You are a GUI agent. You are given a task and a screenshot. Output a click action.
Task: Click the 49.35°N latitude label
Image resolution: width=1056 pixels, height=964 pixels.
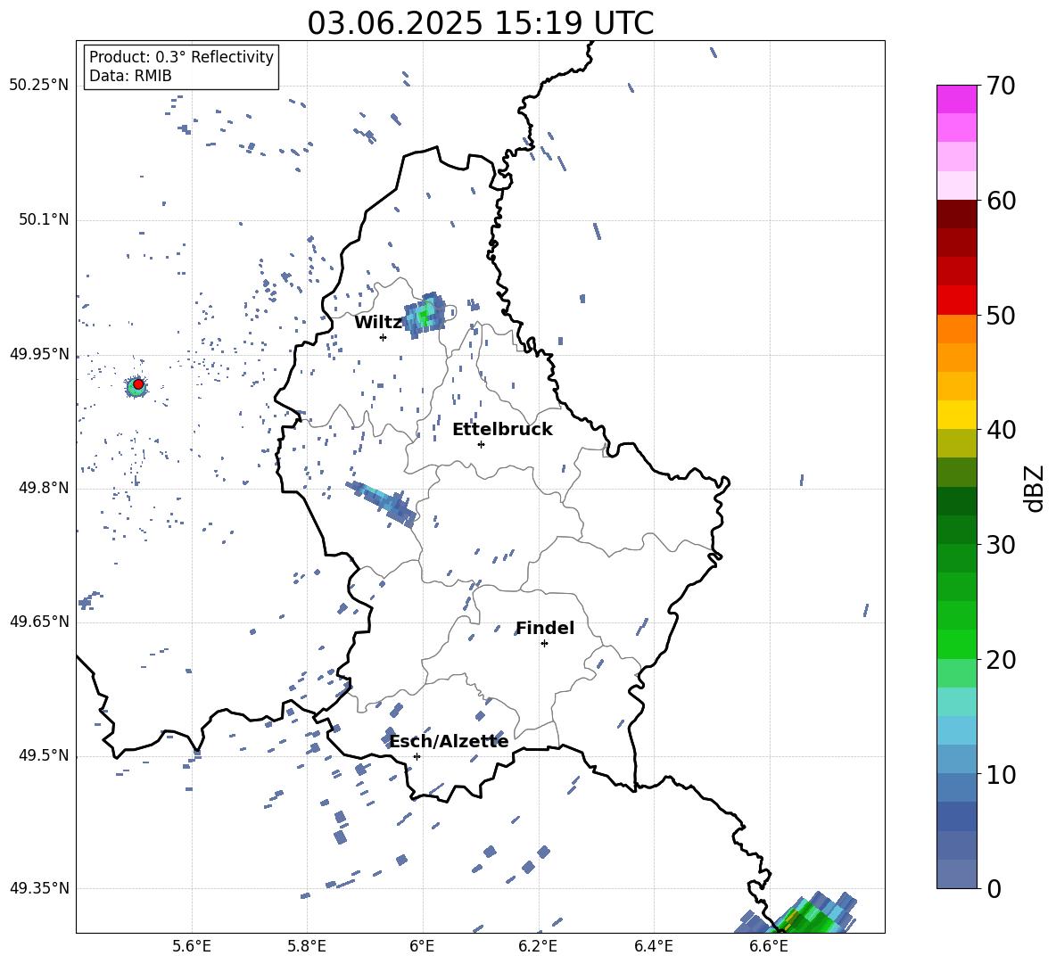(x=39, y=888)
